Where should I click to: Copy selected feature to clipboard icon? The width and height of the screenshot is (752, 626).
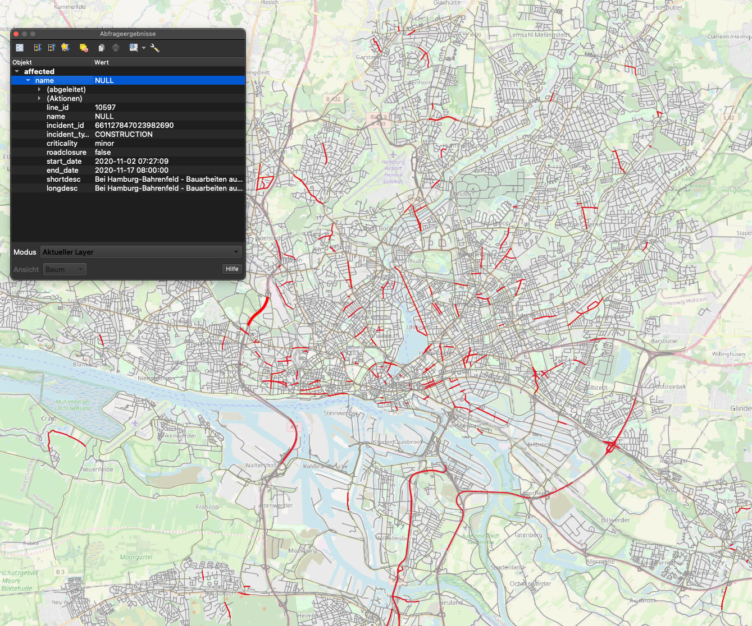101,48
